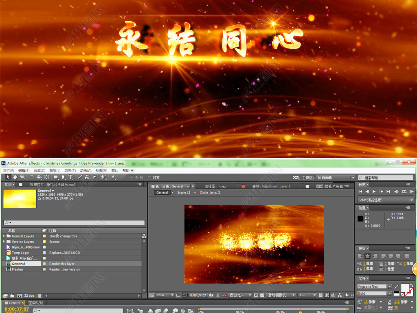417x313 pixels.
Task: Select the Zoom magnifier tool
Action: (x=22, y=177)
